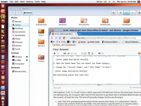Viewport: 141px width, 106px height.
Task: Open the file manager search icon
Action: click(x=114, y=13)
